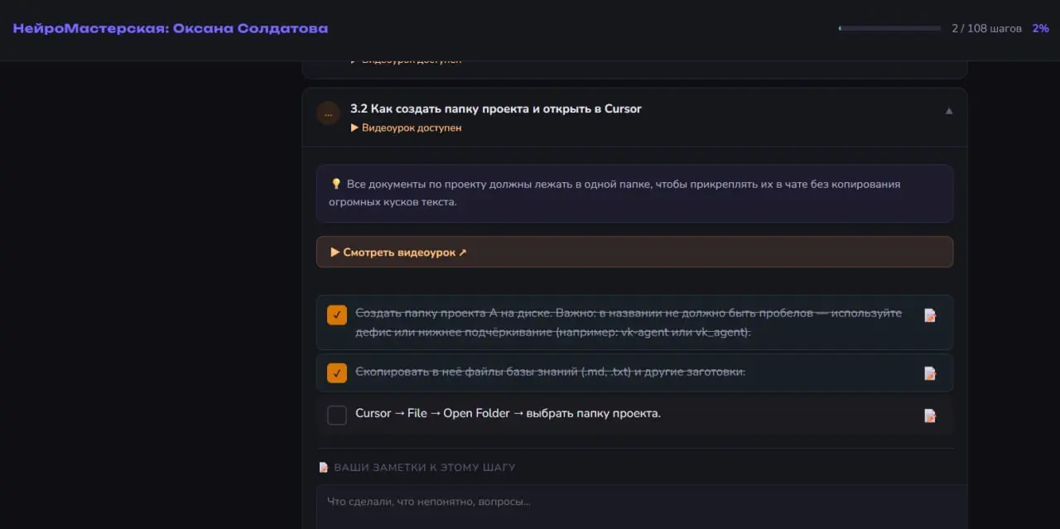Click the note icon beside 'ВАШИ ЗАМЕТКИ К ЭТОМУ ШАГУ'
The image size is (1060, 529).
point(324,468)
